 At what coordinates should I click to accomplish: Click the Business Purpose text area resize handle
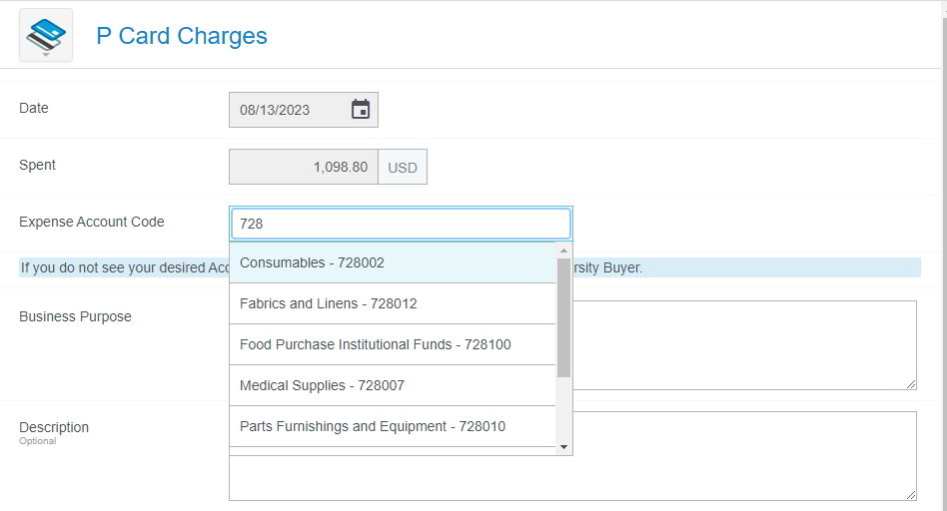coord(911,384)
